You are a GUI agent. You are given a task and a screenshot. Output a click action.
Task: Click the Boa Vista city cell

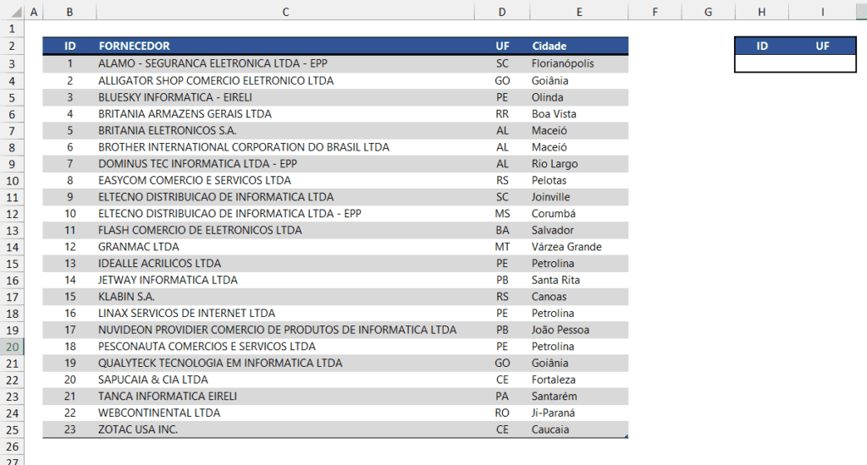(x=579, y=114)
